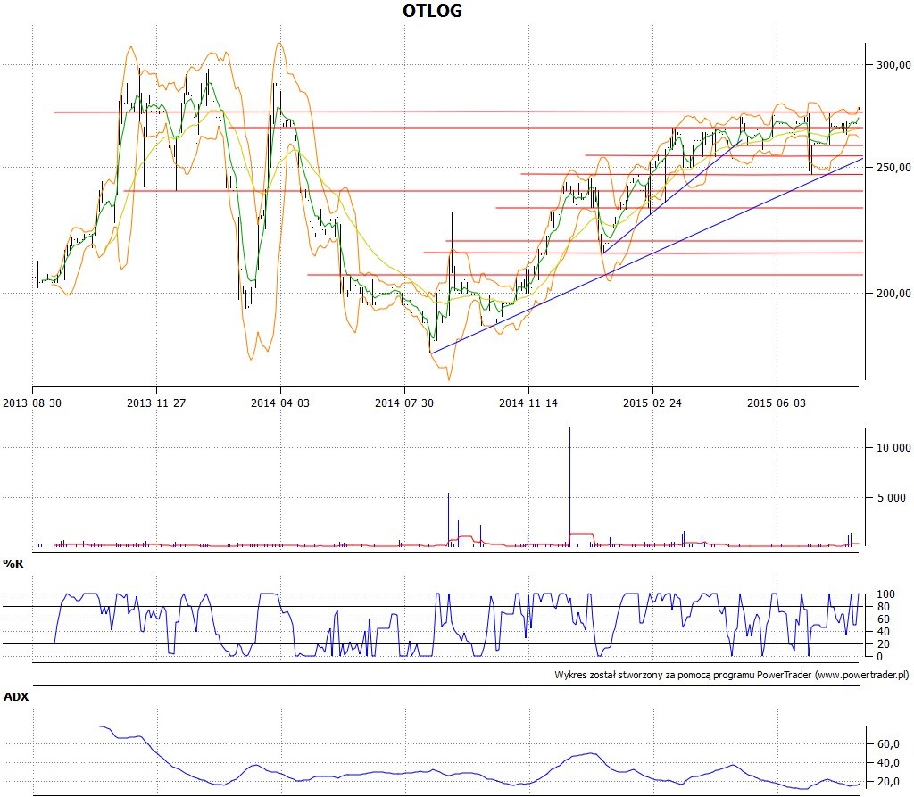The height and width of the screenshot is (797, 914).
Task: Click the 100 label on %R axis
Action: pyautogui.click(x=885, y=594)
